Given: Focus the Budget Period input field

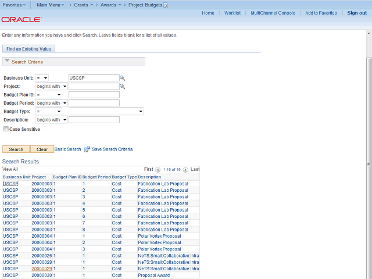Looking at the screenshot, I should [94, 103].
